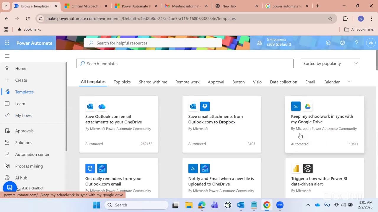Open the Zoom app from the taskbar
The width and height of the screenshot is (378, 212).
pyautogui.click(x=280, y=205)
